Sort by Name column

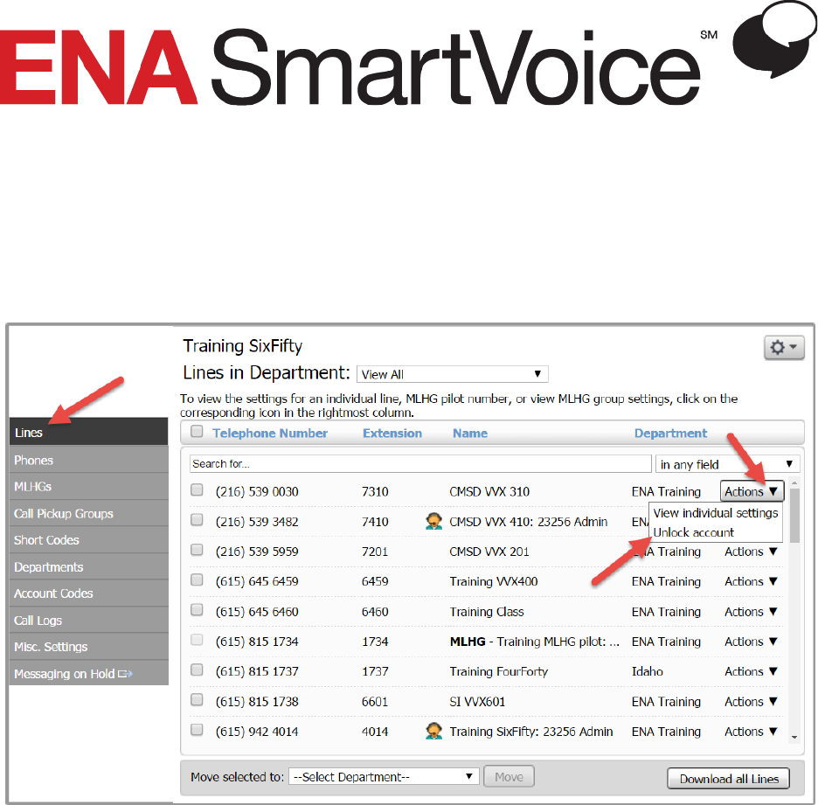[x=470, y=433]
